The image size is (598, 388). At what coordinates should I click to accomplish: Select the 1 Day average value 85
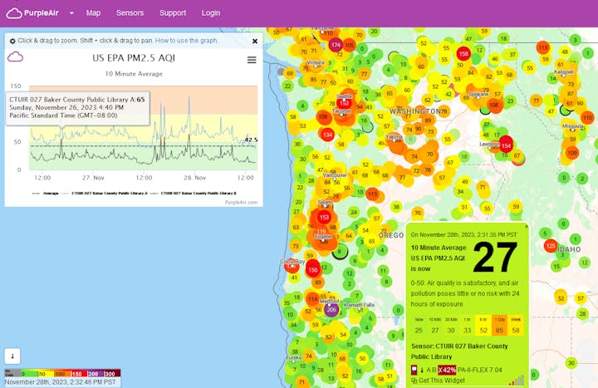tap(500, 330)
